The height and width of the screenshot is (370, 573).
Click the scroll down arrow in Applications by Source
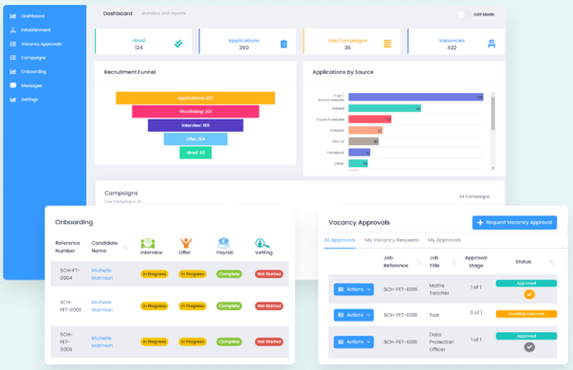click(493, 168)
